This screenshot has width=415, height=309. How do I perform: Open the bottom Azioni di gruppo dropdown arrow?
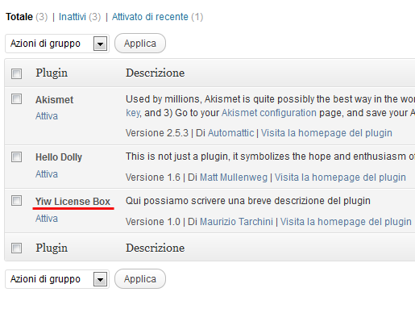coord(100,279)
